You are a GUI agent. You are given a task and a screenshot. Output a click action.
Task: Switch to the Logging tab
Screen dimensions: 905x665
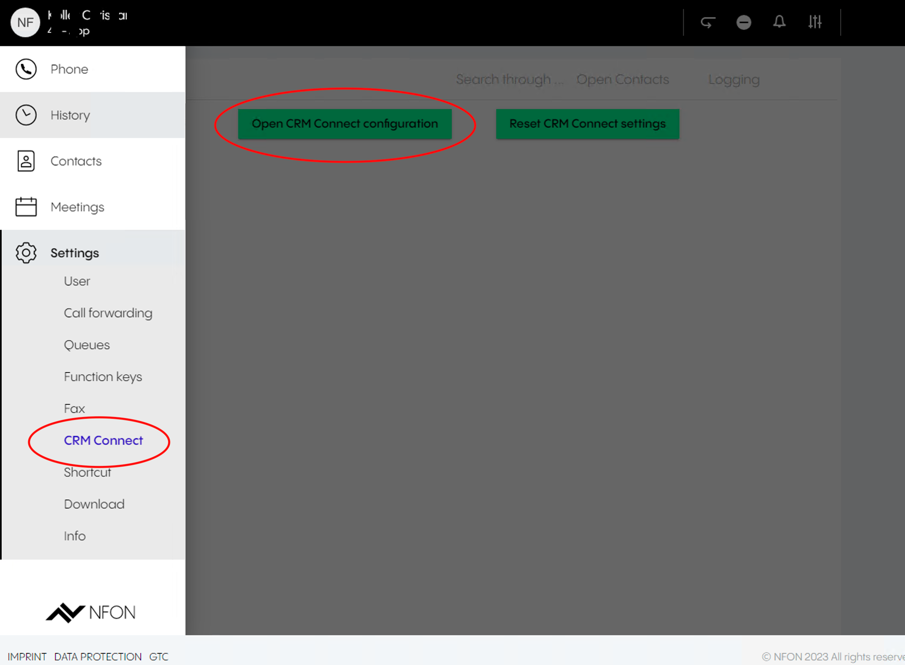click(x=734, y=80)
